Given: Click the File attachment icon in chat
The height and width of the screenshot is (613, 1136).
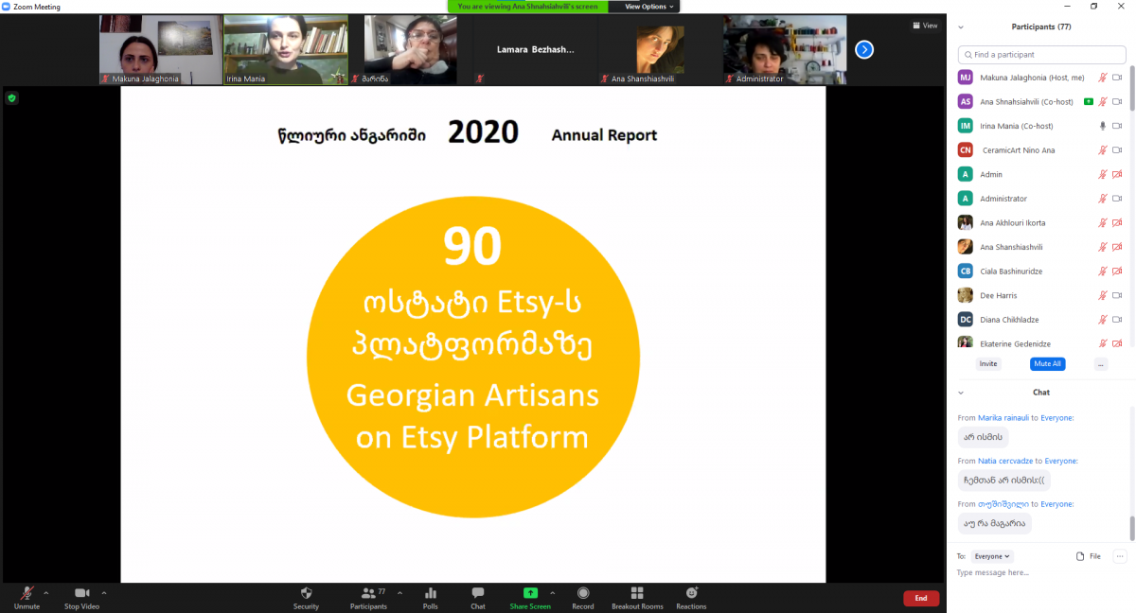Looking at the screenshot, I should click(1081, 556).
